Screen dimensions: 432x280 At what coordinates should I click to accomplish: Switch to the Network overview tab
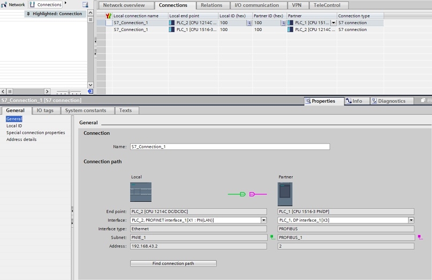(x=124, y=5)
